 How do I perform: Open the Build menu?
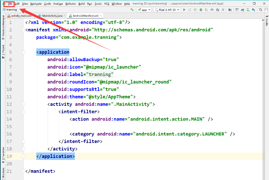click(x=82, y=4)
